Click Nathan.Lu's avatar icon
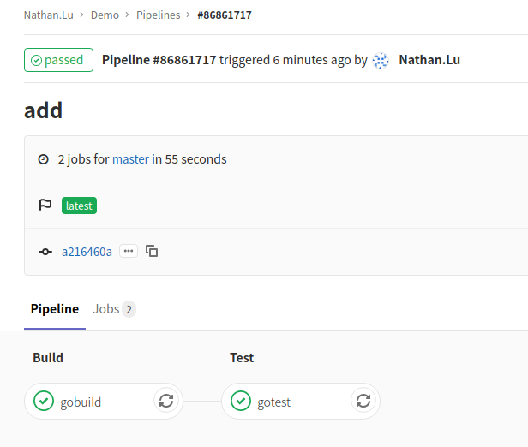 tap(381, 60)
